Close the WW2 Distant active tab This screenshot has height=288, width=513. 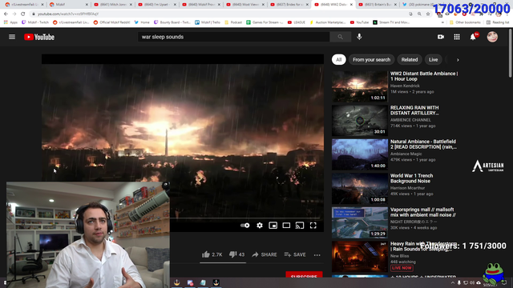[351, 5]
